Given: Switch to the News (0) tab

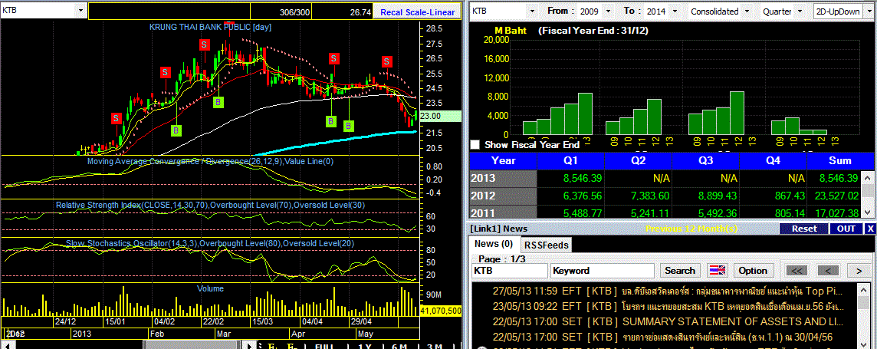Looking at the screenshot, I should tap(494, 244).
